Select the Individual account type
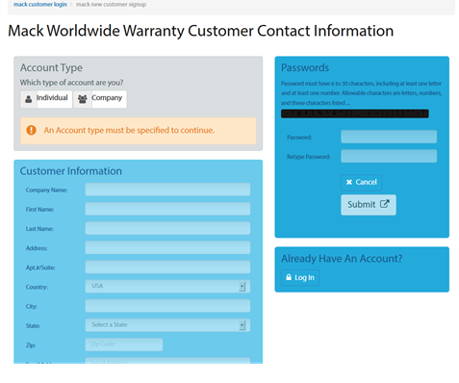The height and width of the screenshot is (383, 459). 46,99
